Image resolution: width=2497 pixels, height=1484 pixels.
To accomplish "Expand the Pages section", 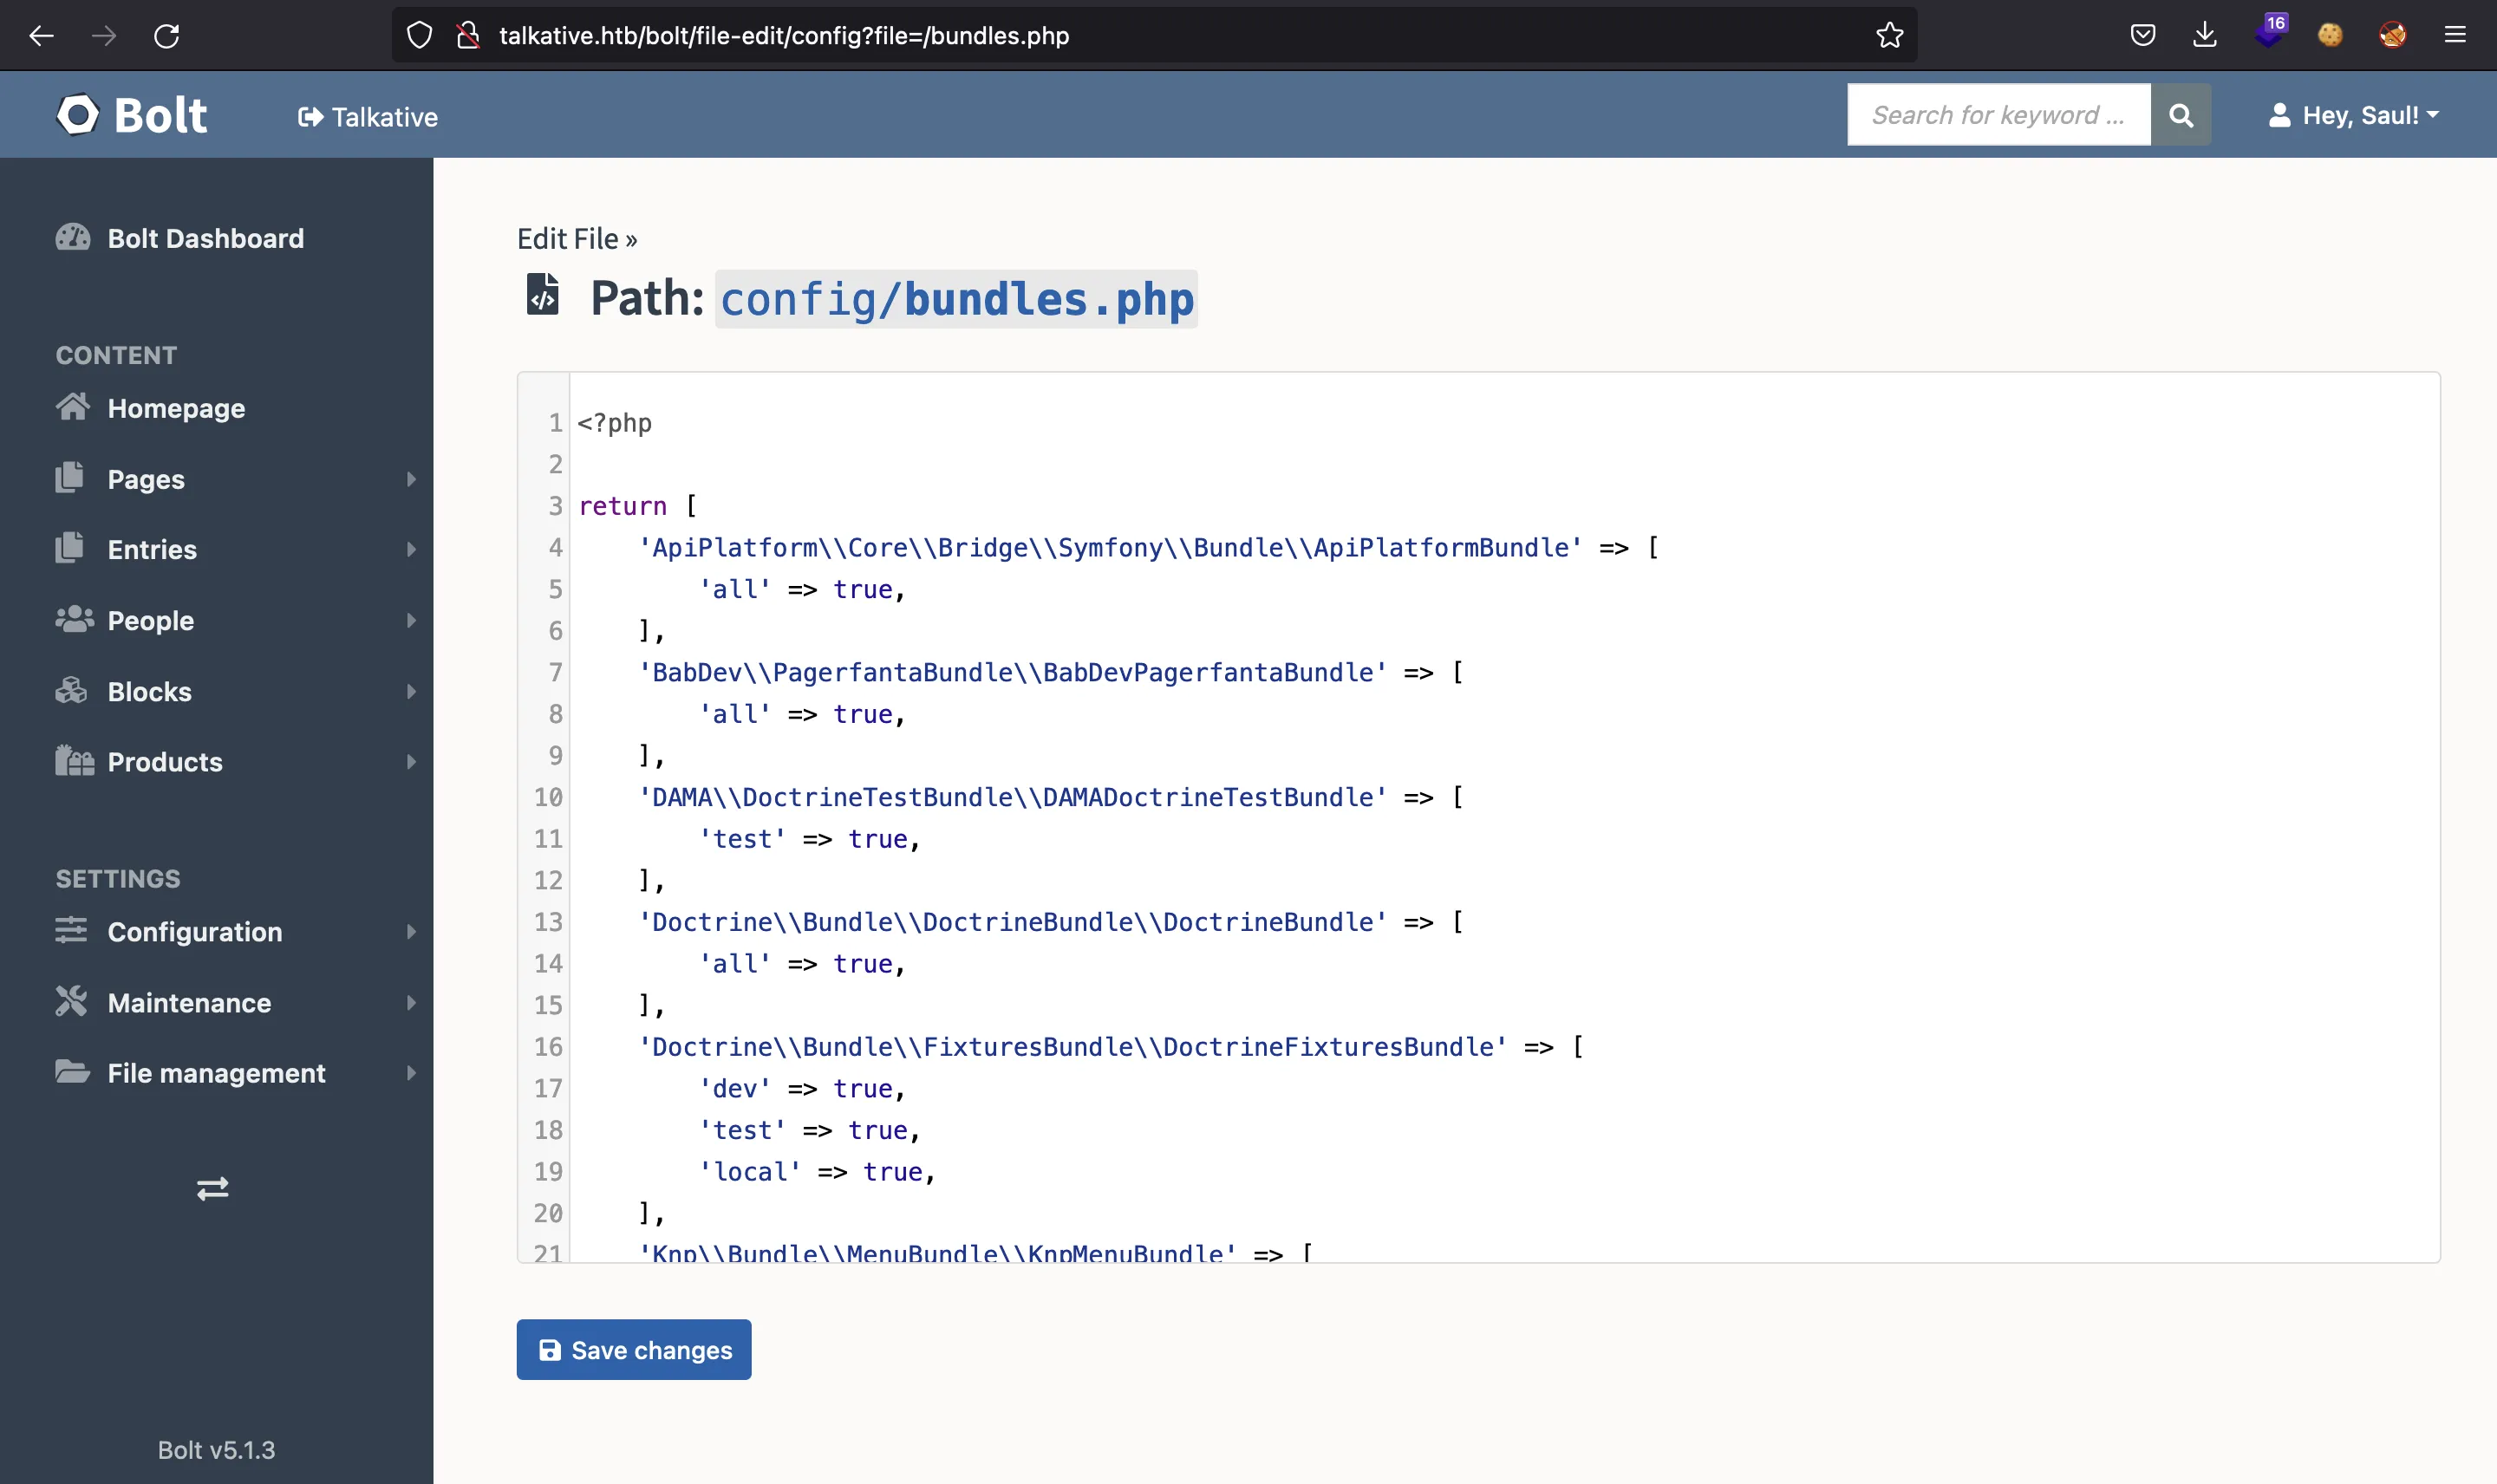I will tap(408, 478).
